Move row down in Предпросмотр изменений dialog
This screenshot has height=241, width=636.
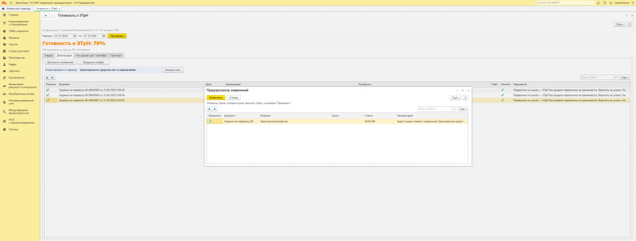click(x=215, y=109)
